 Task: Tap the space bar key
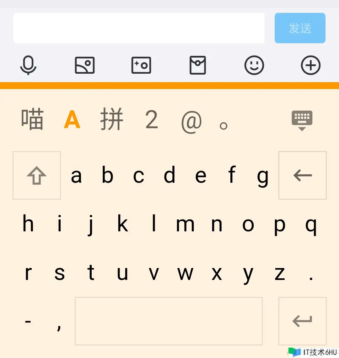pyautogui.click(x=169, y=321)
